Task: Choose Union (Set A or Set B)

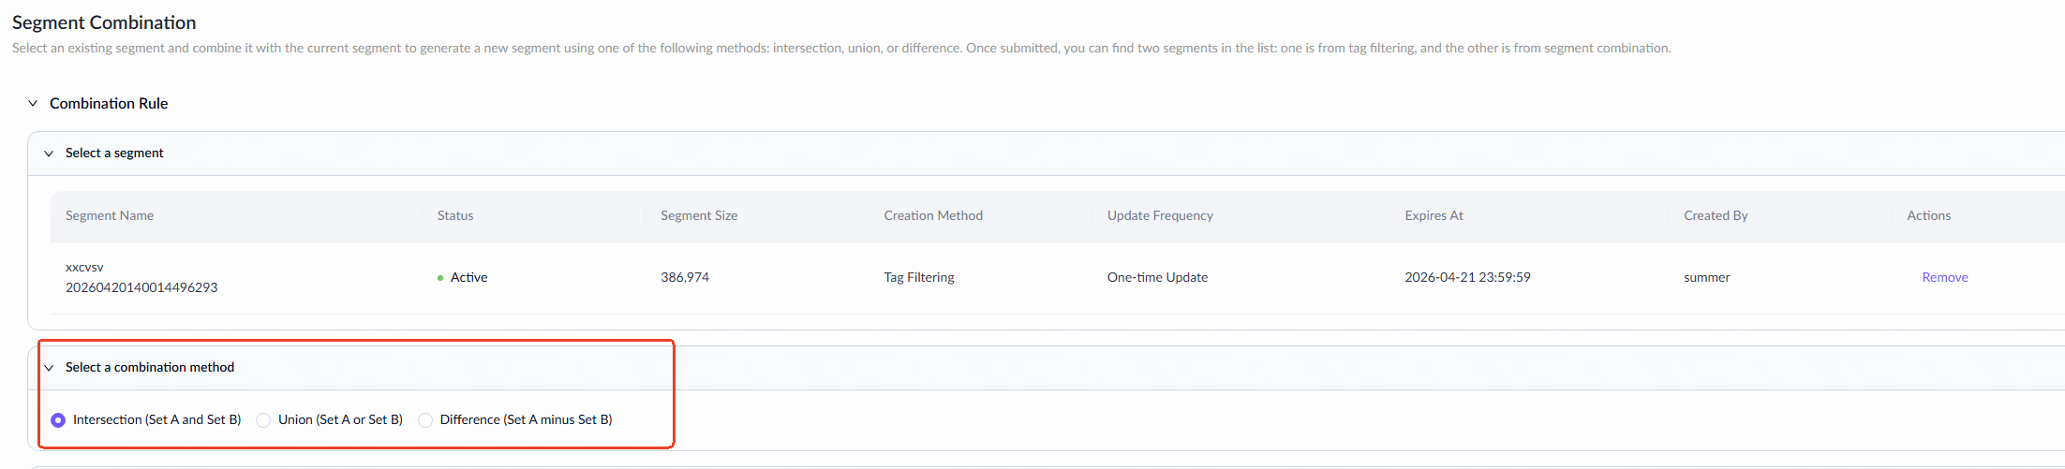Action: (263, 420)
